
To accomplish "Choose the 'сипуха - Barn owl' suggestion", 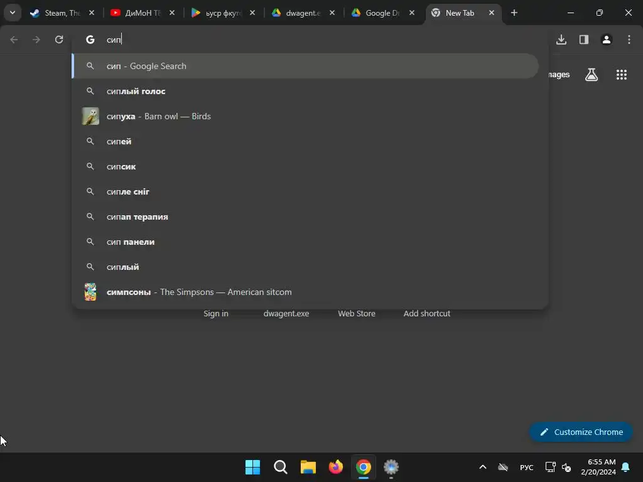I will pyautogui.click(x=306, y=116).
